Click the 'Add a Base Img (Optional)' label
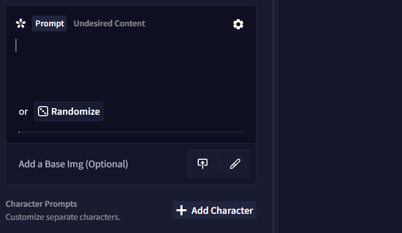The image size is (402, 233). pyautogui.click(x=74, y=164)
